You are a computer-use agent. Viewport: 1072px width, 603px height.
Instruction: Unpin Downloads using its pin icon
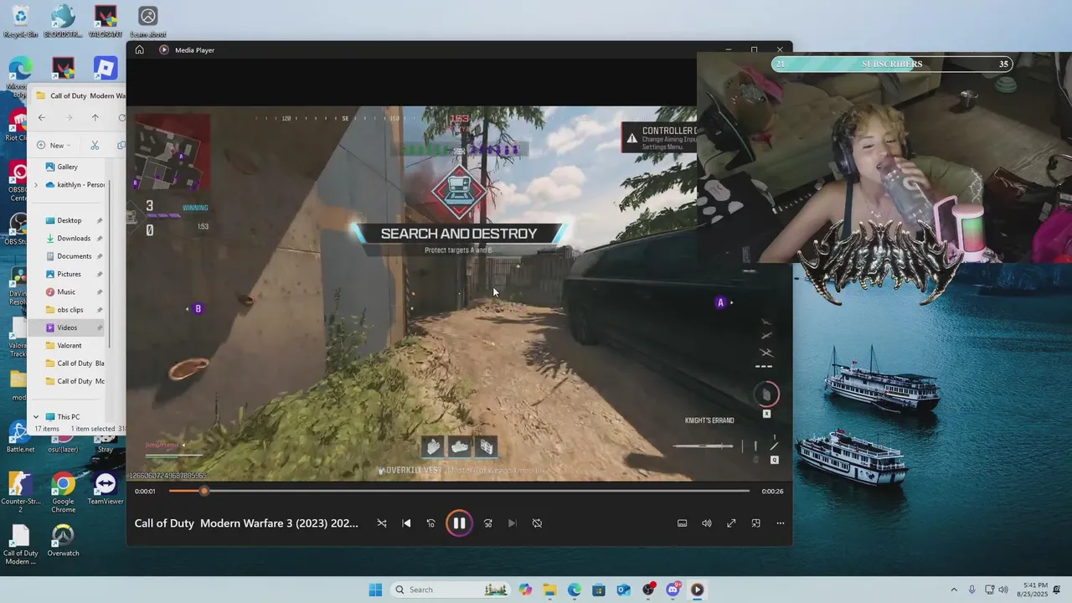point(100,239)
